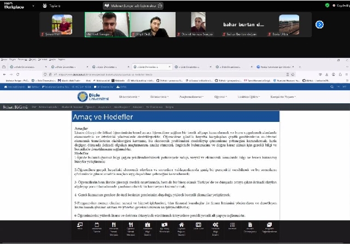Open the Öğrenci Yemek Menüsü fork-knife icon
Screen dimensions: 350x246
pos(131,225)
